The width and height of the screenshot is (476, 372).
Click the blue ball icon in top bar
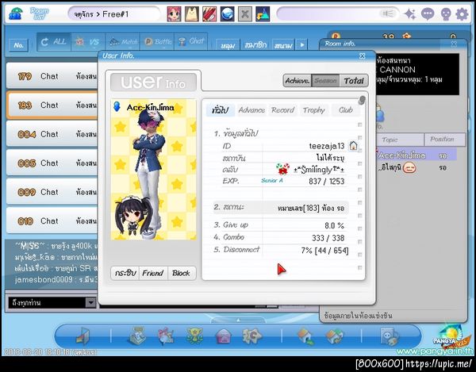227,14
